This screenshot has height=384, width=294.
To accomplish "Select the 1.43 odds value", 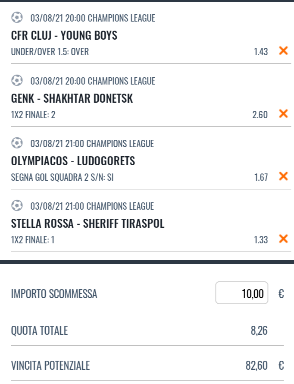I will point(261,52).
